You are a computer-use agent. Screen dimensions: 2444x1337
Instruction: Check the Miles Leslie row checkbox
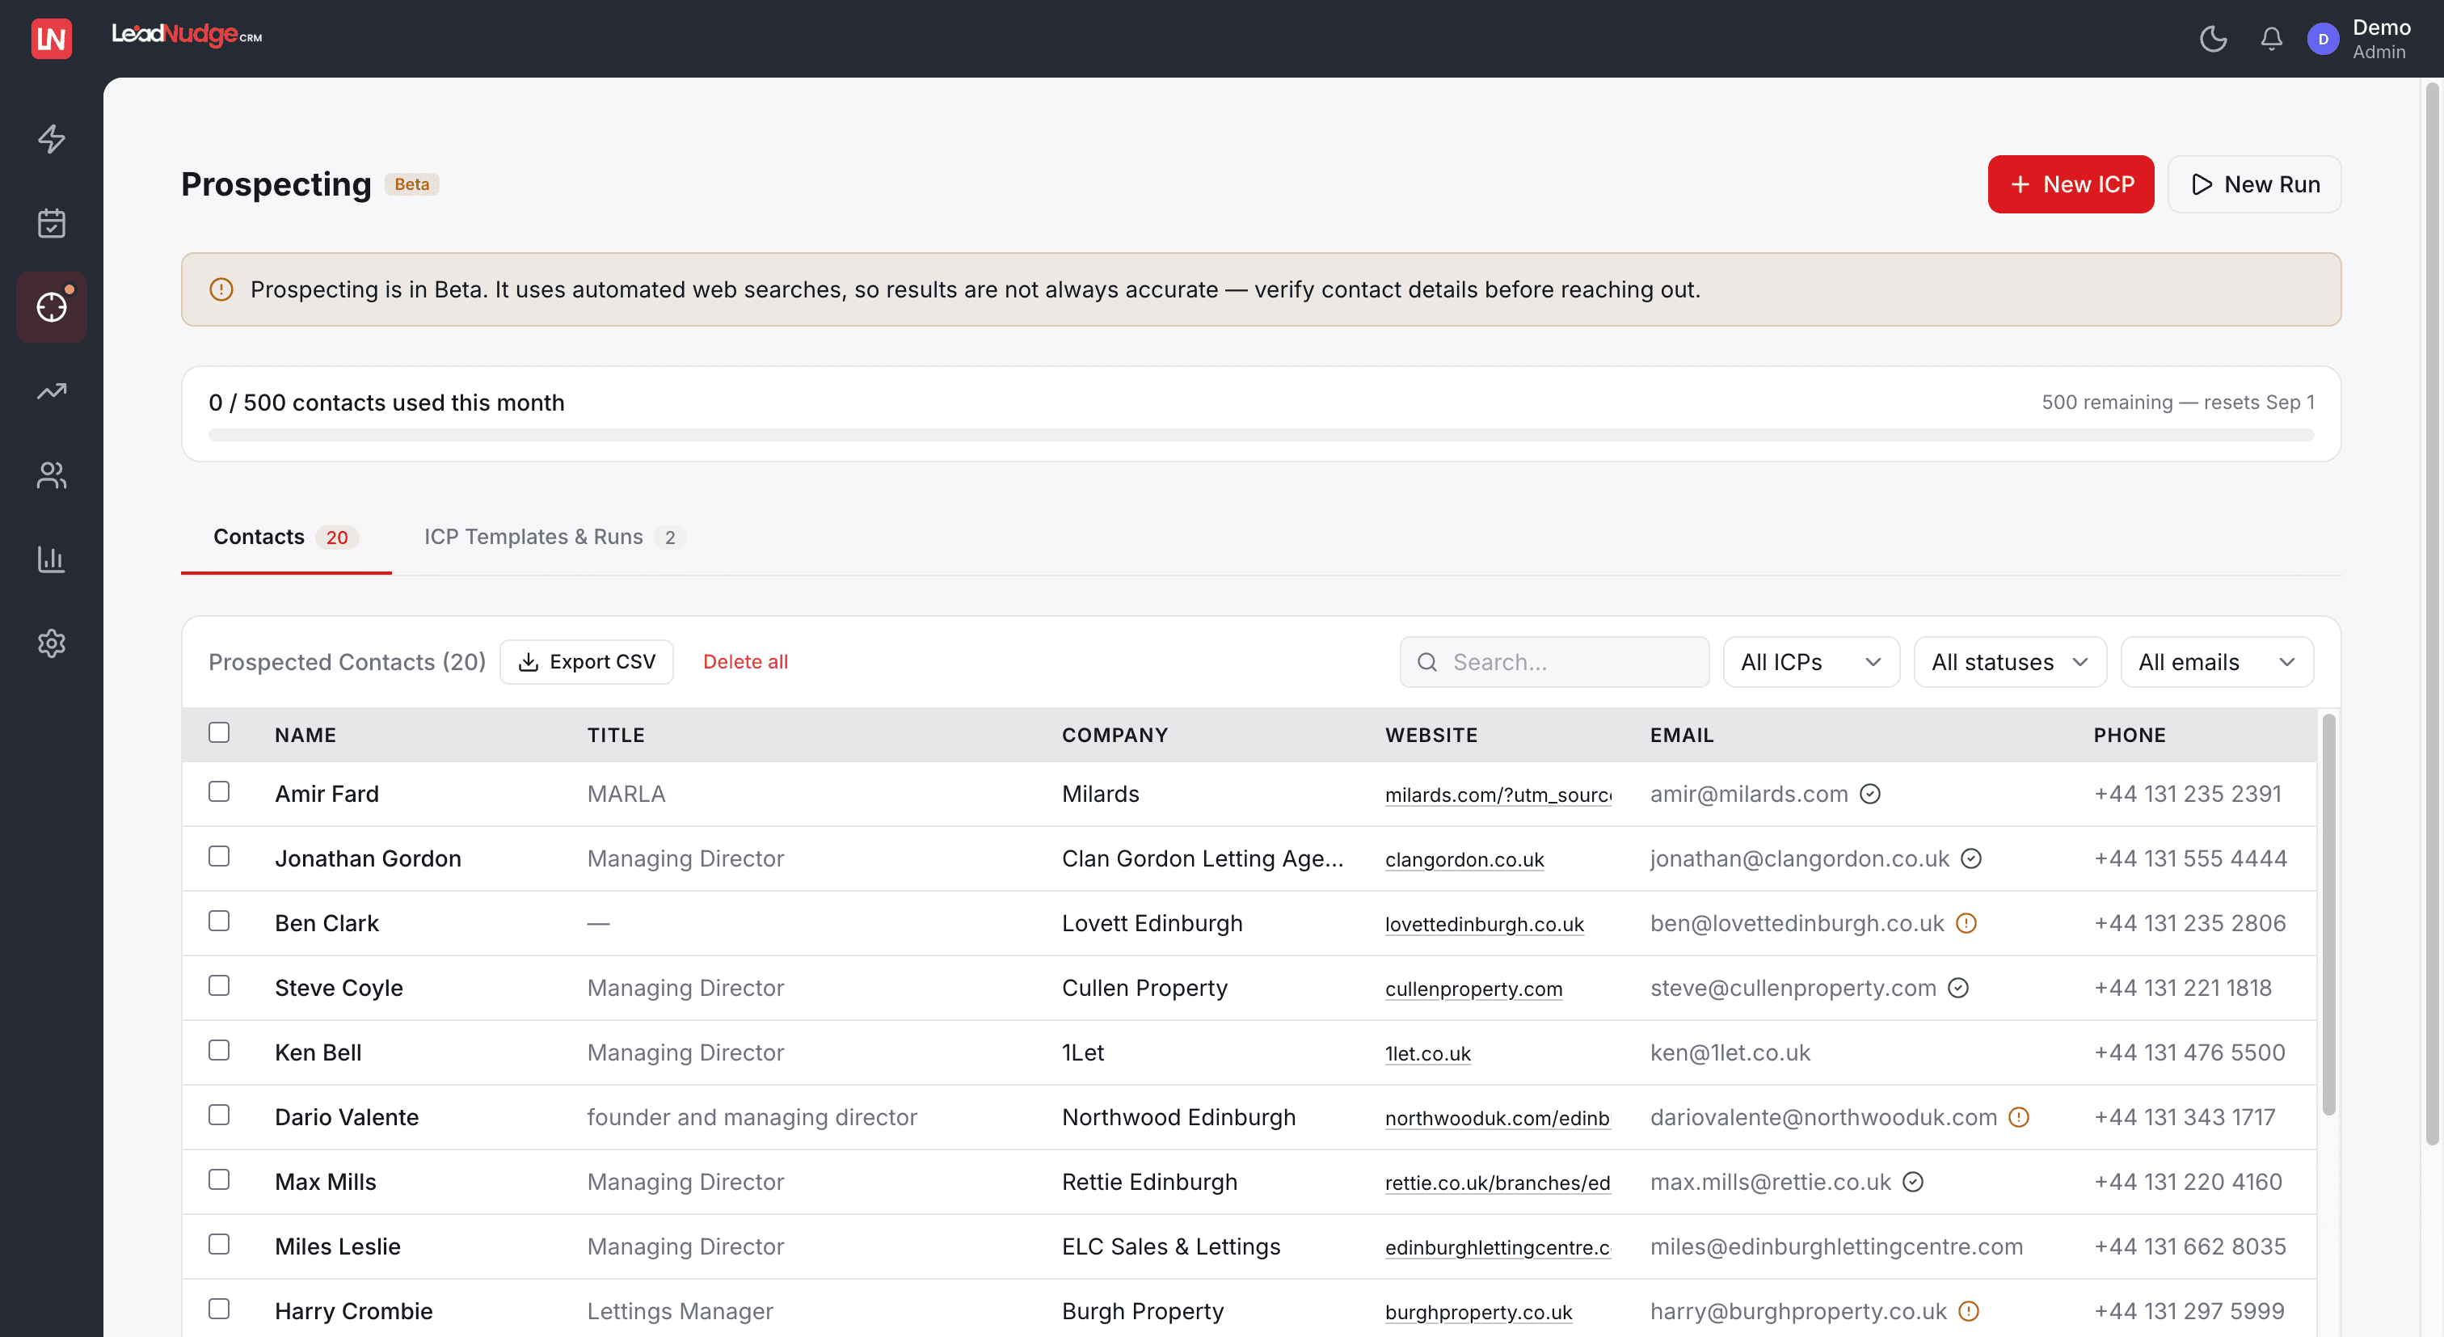click(219, 1243)
